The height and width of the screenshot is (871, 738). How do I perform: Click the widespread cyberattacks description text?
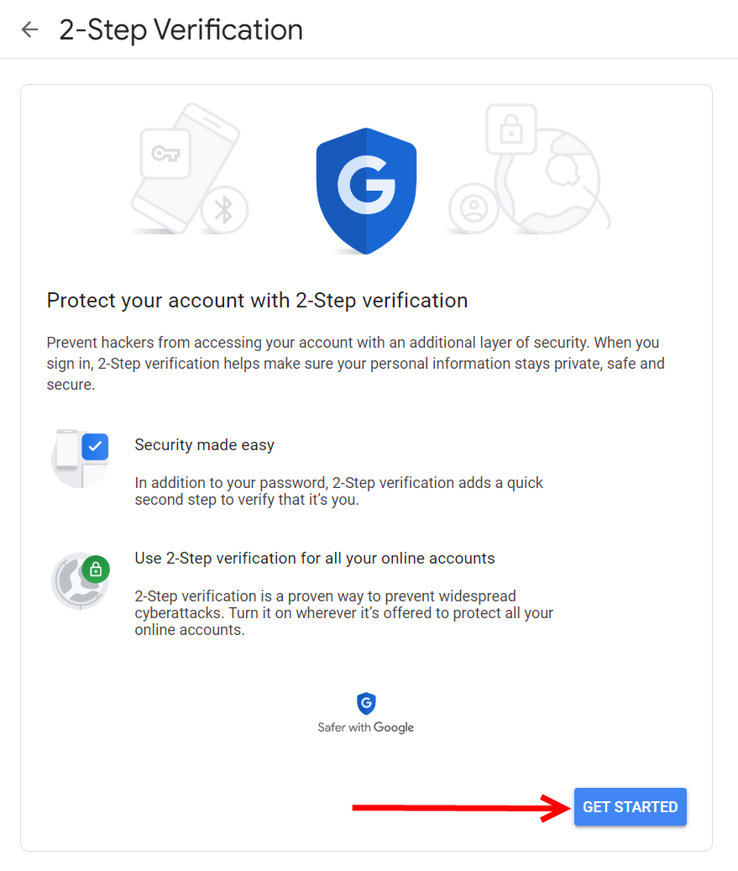343,612
